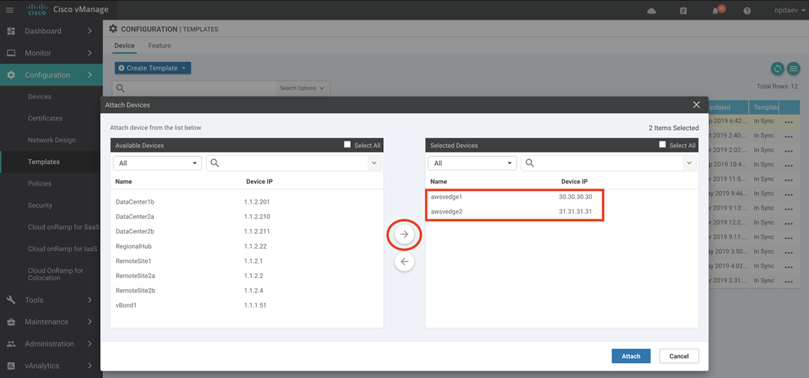Viewport: 809px width, 378px height.
Task: Open the npitaev user menu
Action: pyautogui.click(x=790, y=11)
